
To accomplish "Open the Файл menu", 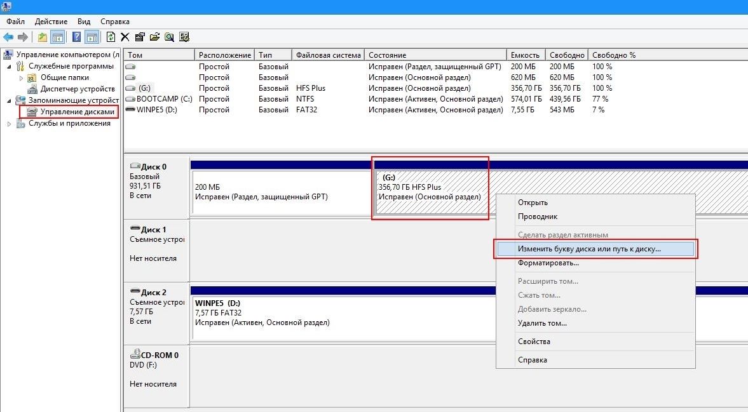I will tap(15, 22).
